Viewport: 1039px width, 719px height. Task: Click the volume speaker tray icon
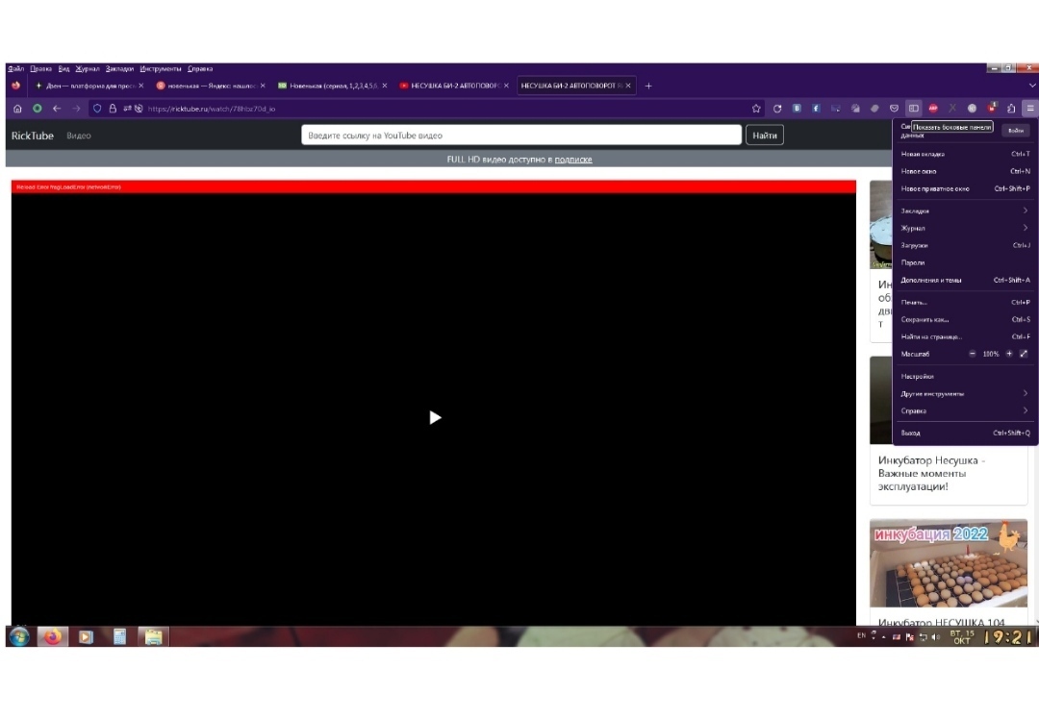pyautogui.click(x=935, y=637)
